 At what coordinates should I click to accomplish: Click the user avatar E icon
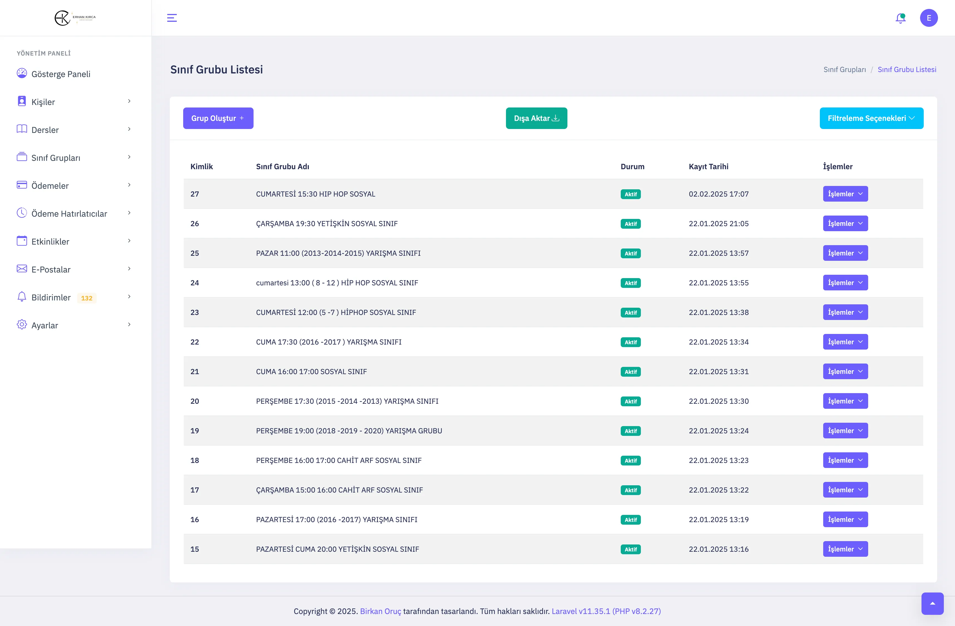[x=928, y=18]
